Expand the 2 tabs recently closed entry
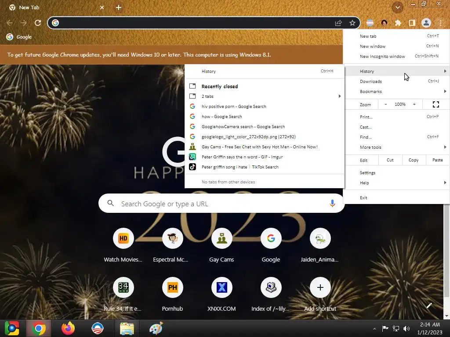Viewport: 450px width, 337px height. (264, 96)
